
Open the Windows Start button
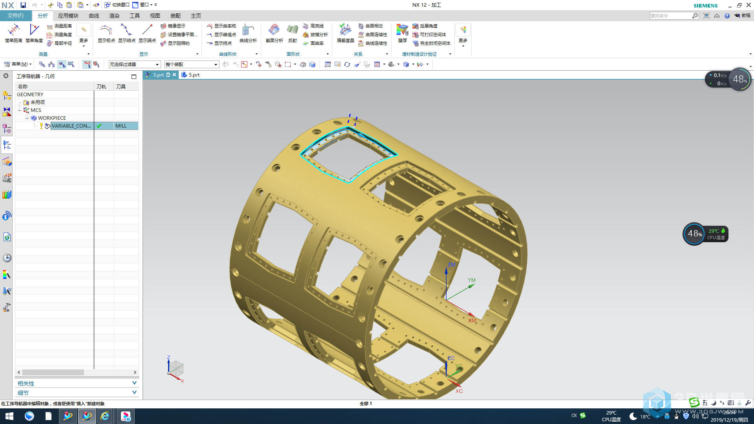click(x=9, y=416)
